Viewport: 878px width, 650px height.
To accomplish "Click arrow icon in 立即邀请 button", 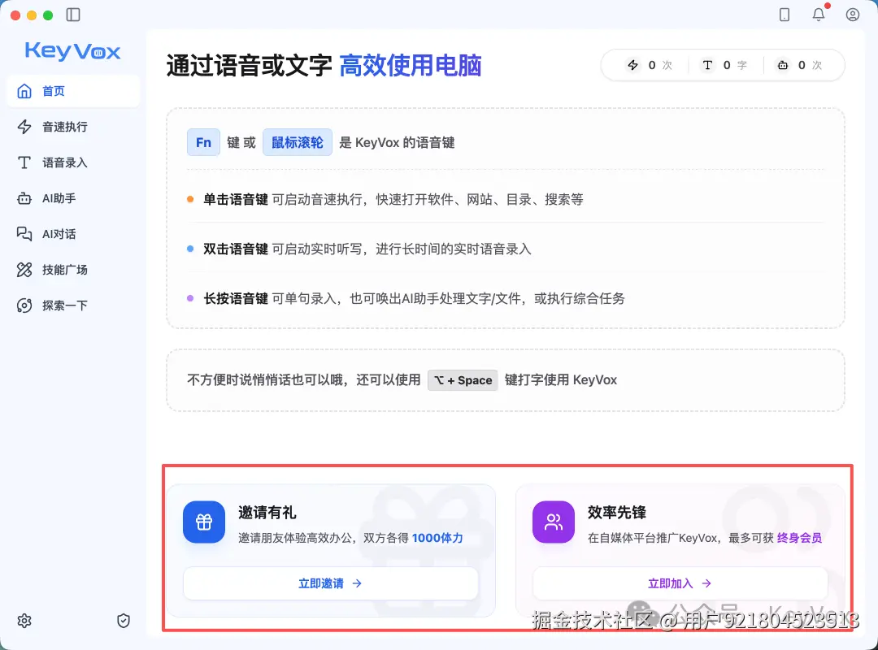I will 357,583.
